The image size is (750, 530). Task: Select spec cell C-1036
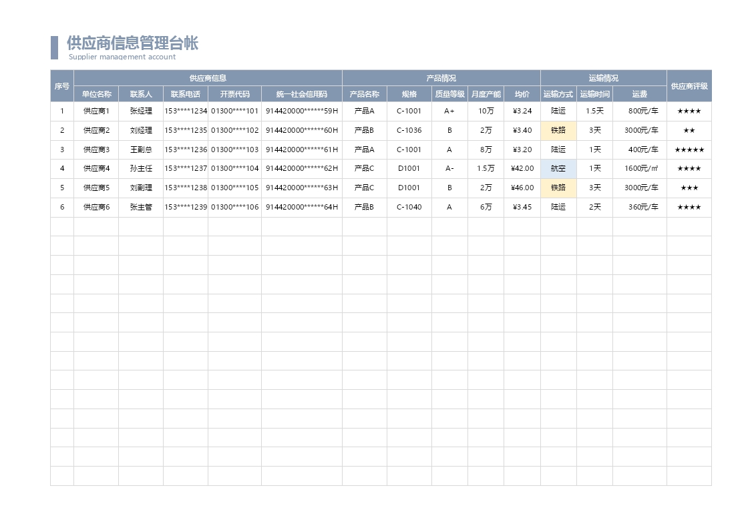point(409,130)
